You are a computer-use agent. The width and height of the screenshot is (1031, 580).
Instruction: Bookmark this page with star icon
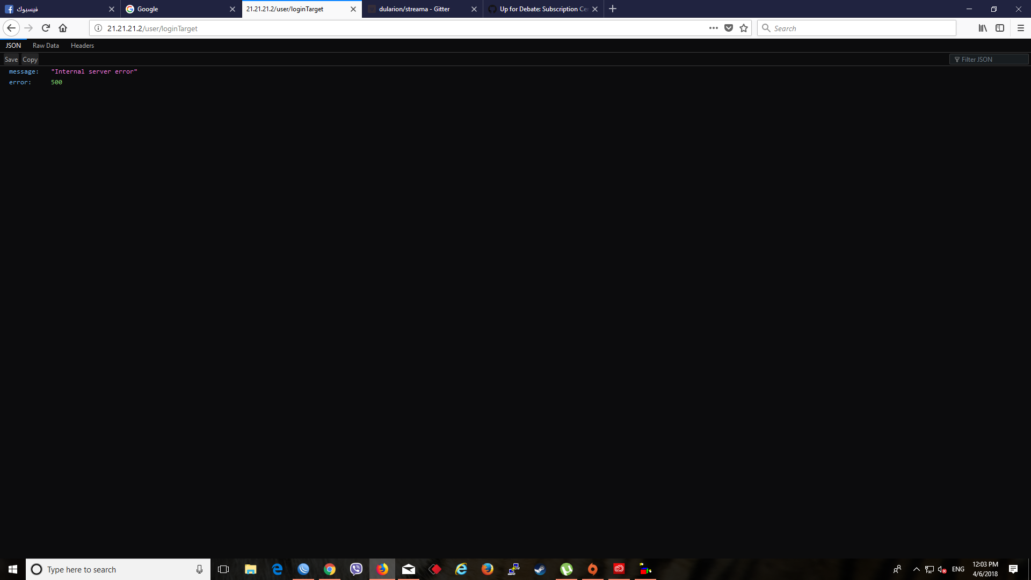pyautogui.click(x=744, y=28)
